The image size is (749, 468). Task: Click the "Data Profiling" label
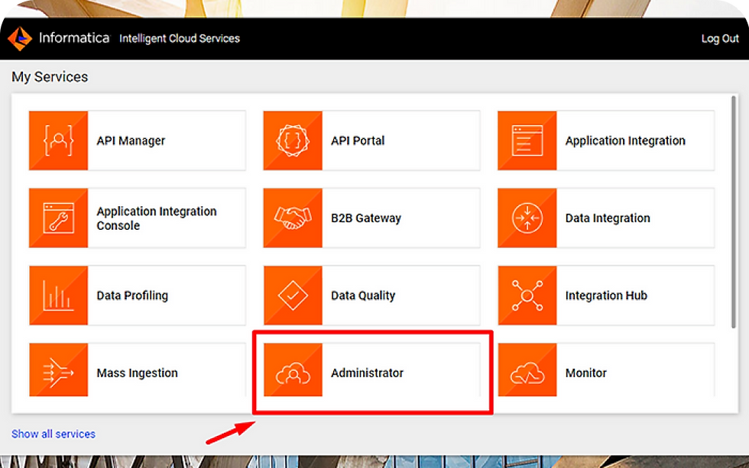[132, 295]
